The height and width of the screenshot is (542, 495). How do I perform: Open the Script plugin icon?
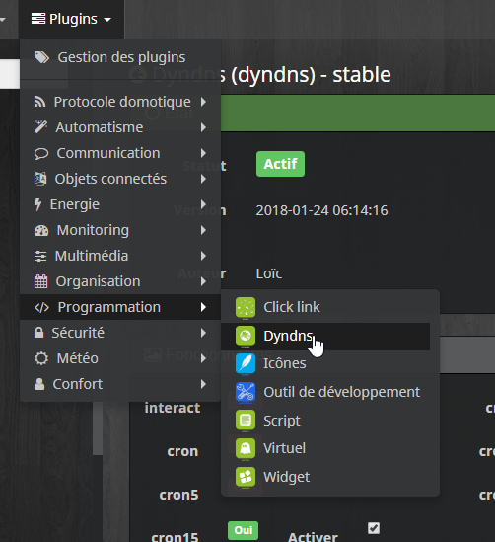click(246, 420)
